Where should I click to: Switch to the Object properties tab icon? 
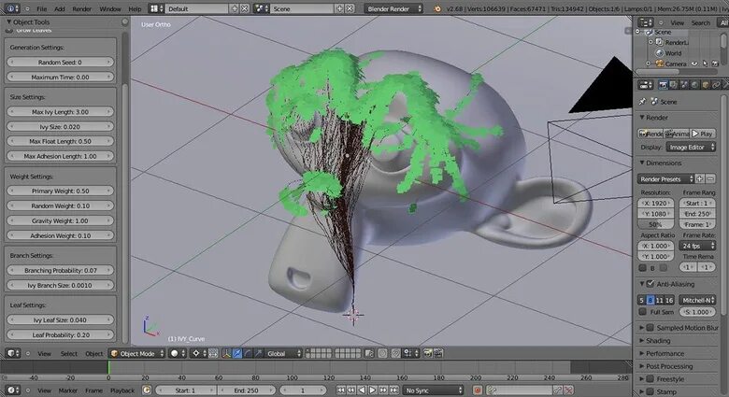[706, 85]
